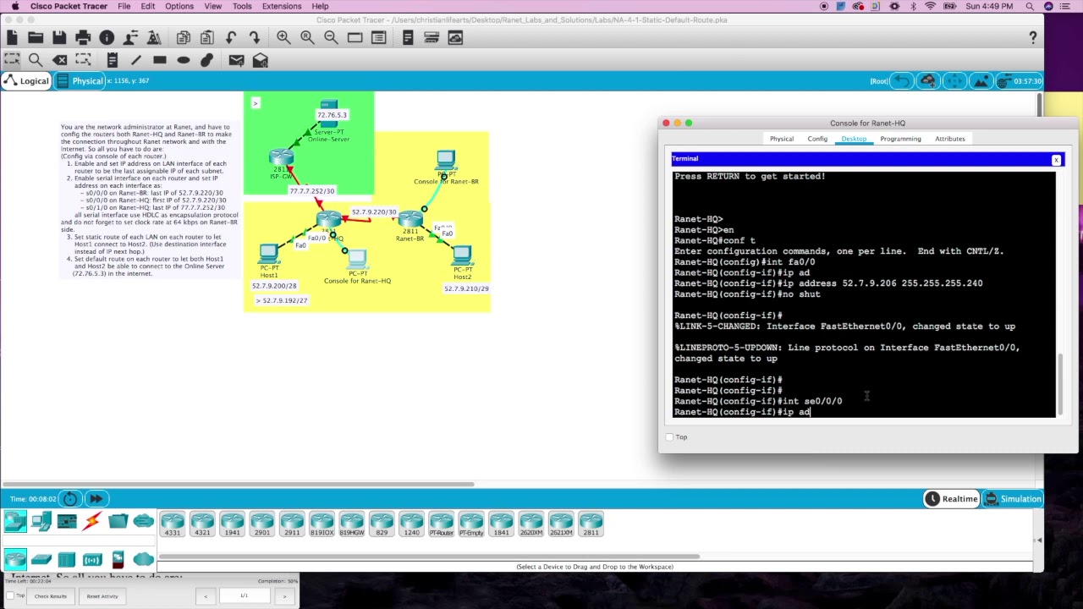Add a complex PDU open envelope
1083x609 pixels.
point(260,60)
